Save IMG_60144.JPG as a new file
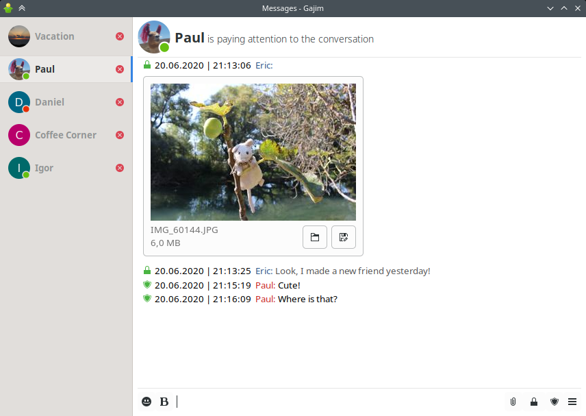586x416 pixels. [344, 237]
